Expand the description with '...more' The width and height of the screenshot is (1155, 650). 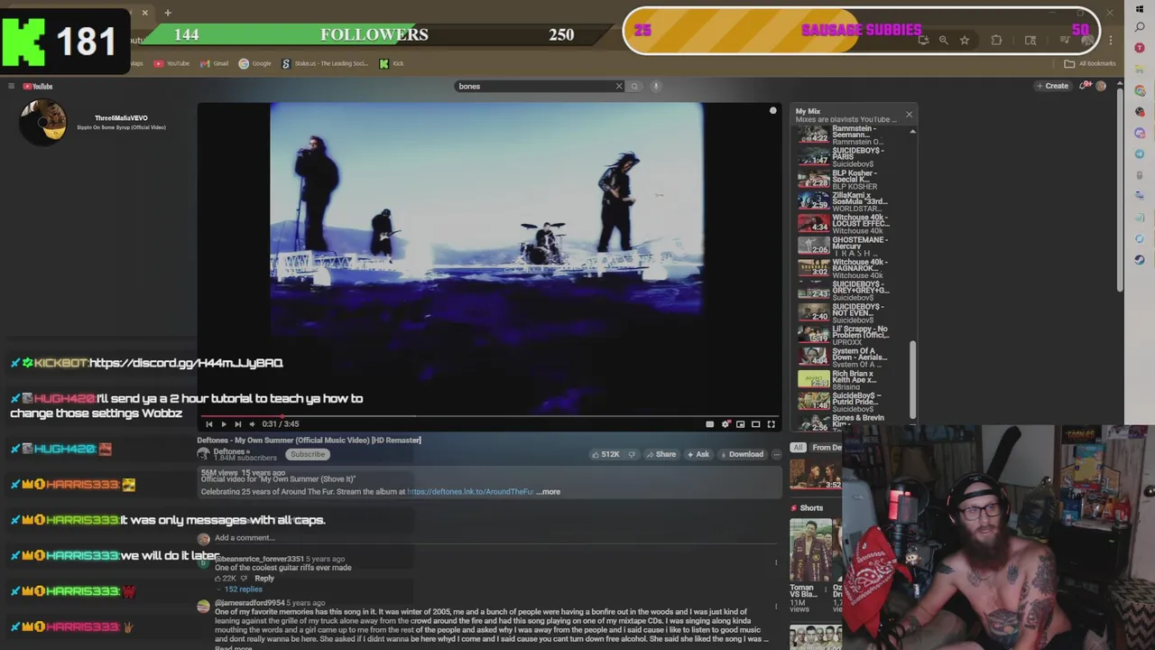click(549, 492)
